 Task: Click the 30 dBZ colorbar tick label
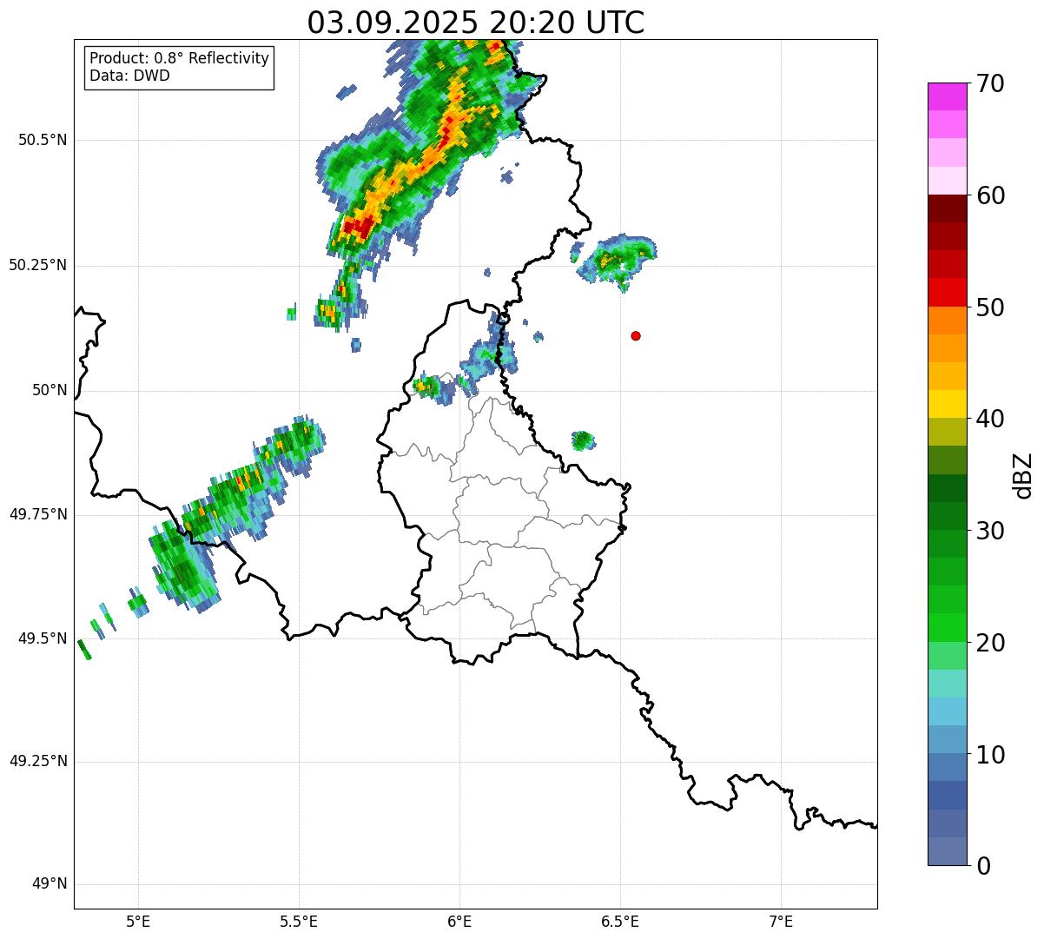click(990, 531)
